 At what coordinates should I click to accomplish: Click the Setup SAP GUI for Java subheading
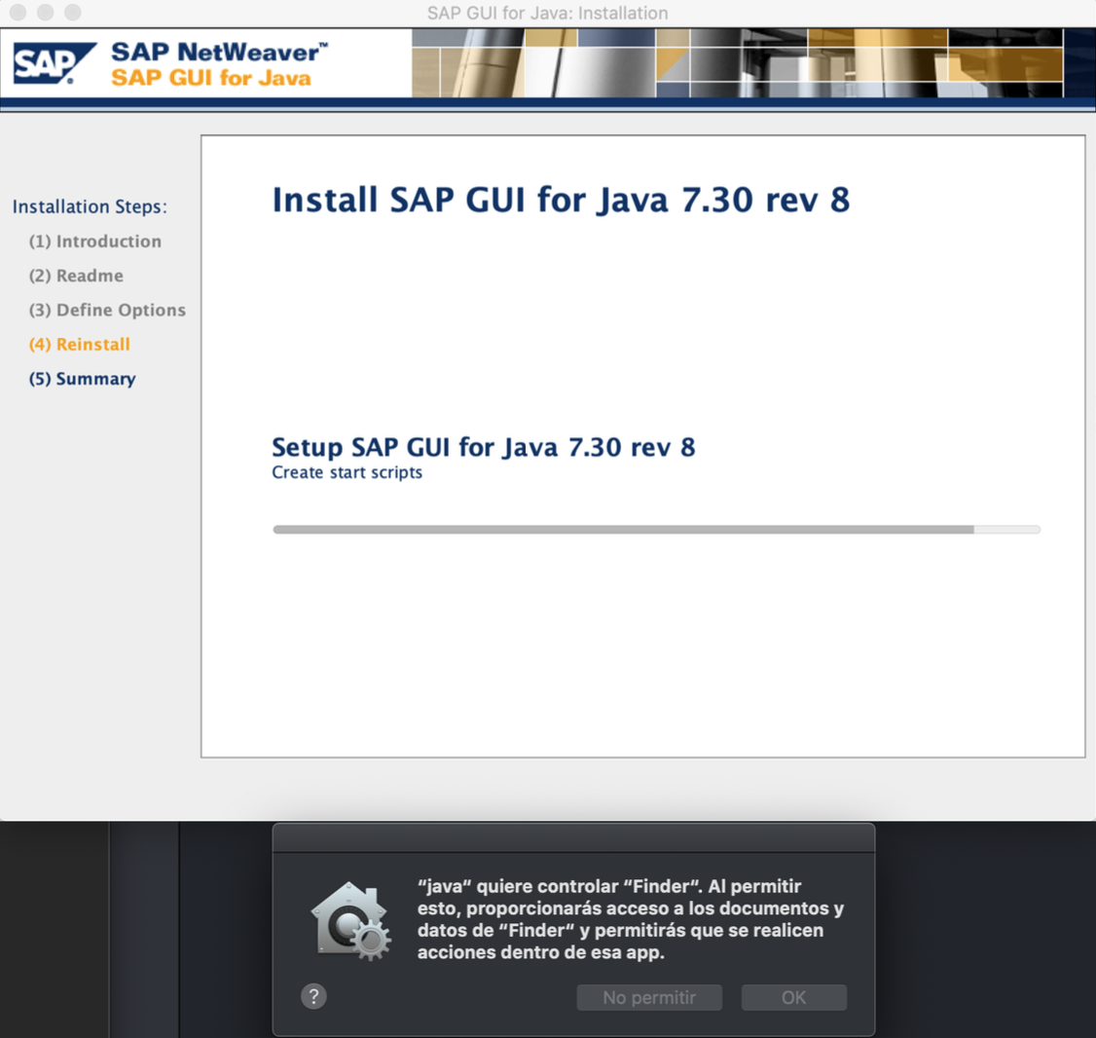tap(483, 447)
